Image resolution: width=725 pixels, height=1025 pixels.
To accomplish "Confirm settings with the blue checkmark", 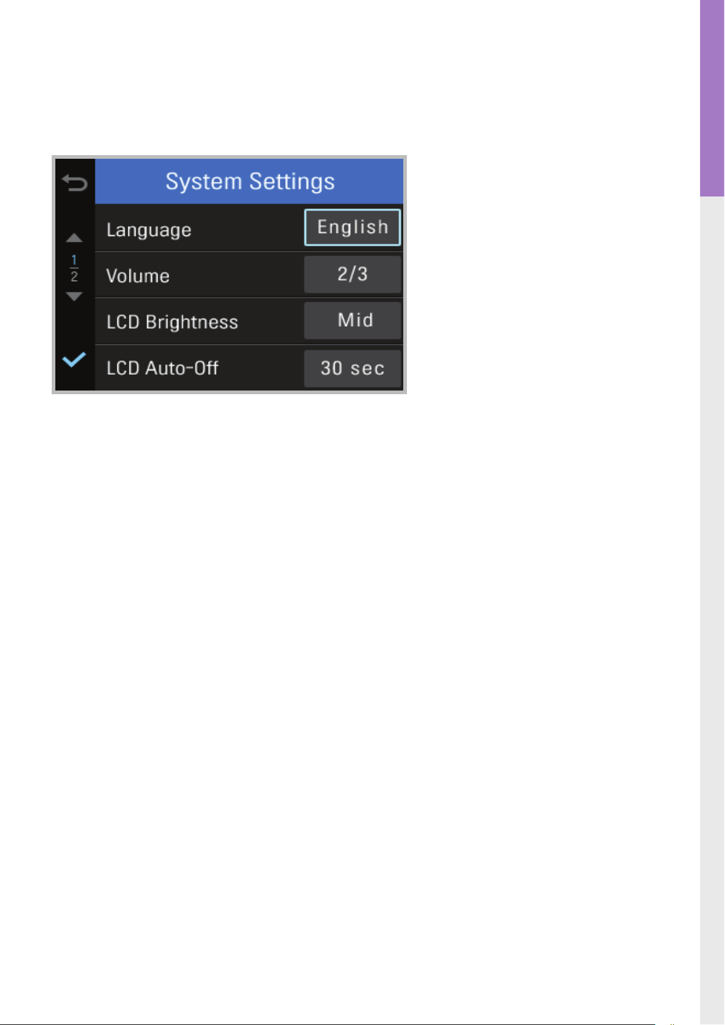I will coord(74,360).
